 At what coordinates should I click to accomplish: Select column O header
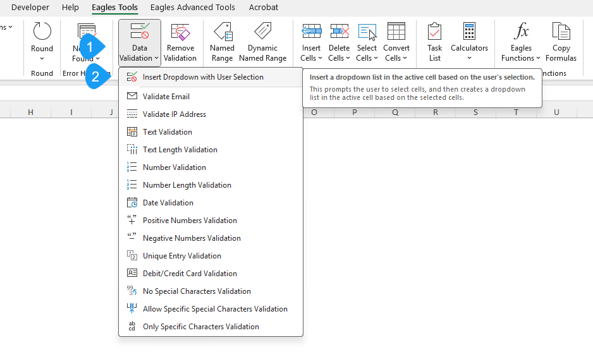pos(314,112)
